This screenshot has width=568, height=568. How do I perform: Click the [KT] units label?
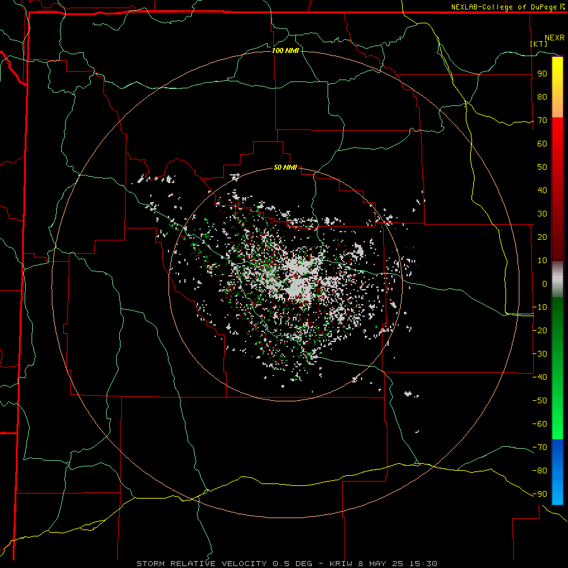(x=539, y=44)
